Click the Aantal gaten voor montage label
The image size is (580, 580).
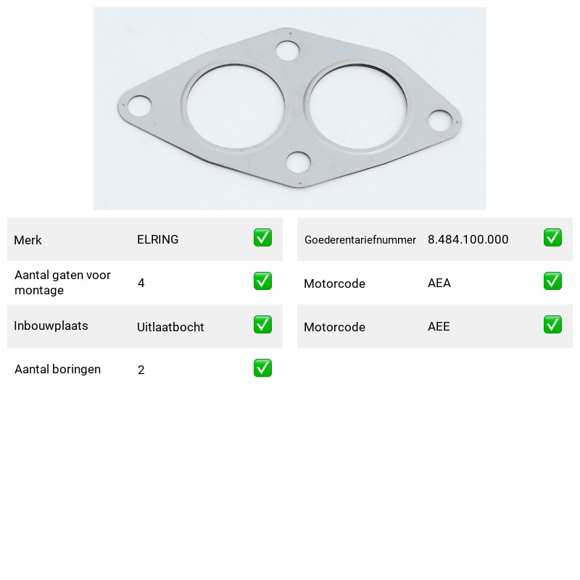[x=62, y=283]
